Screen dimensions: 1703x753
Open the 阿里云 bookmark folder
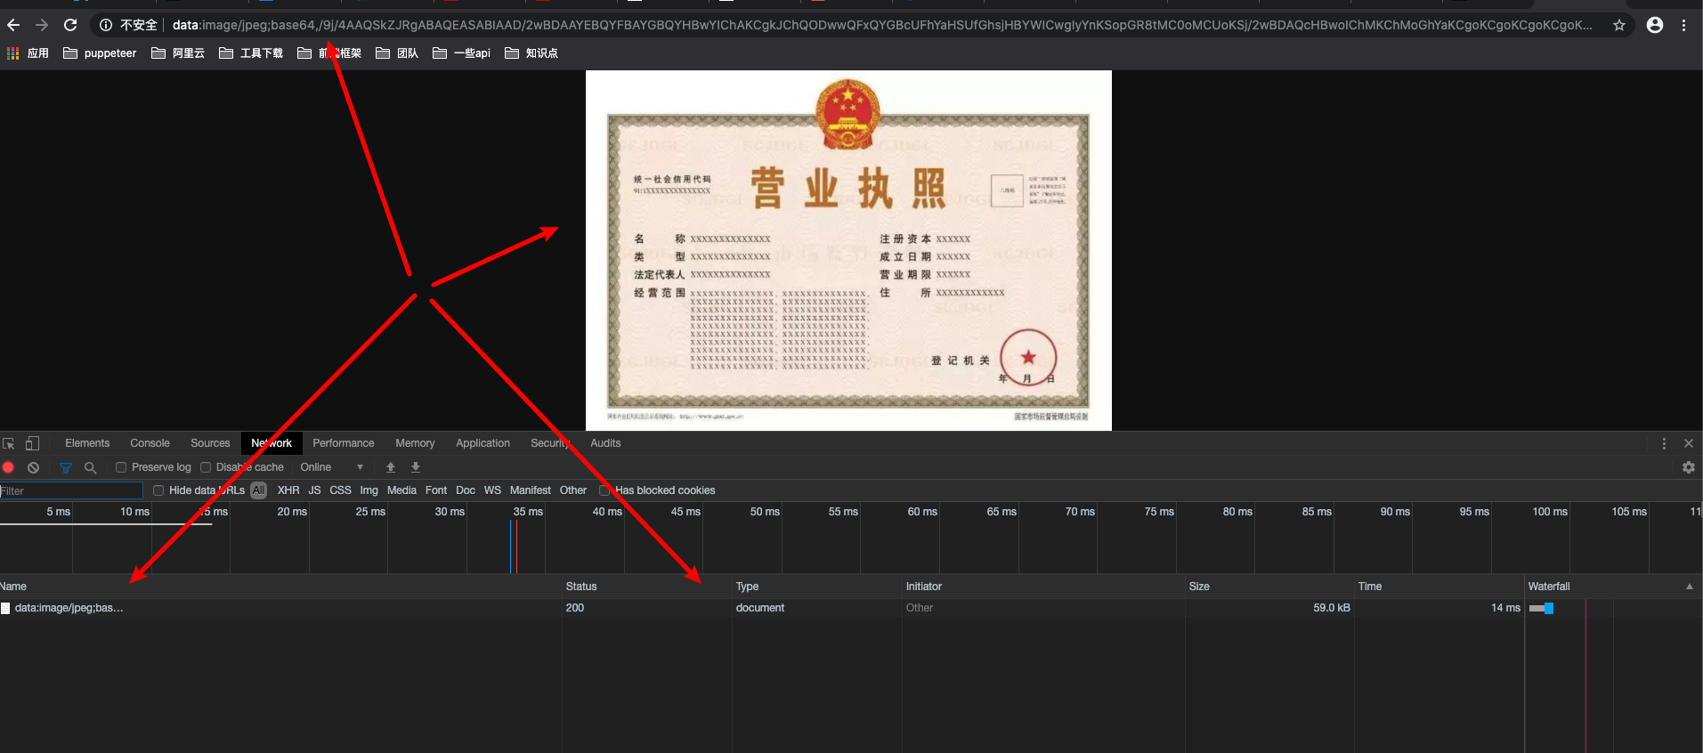pyautogui.click(x=178, y=53)
